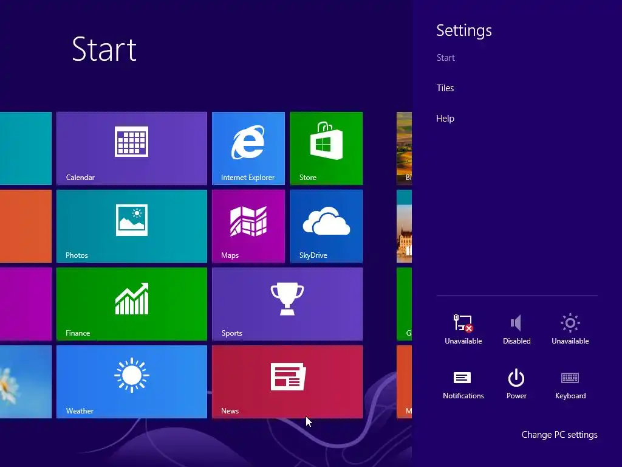Click the Settings heading text
Image resolution: width=622 pixels, height=467 pixels.
click(464, 30)
